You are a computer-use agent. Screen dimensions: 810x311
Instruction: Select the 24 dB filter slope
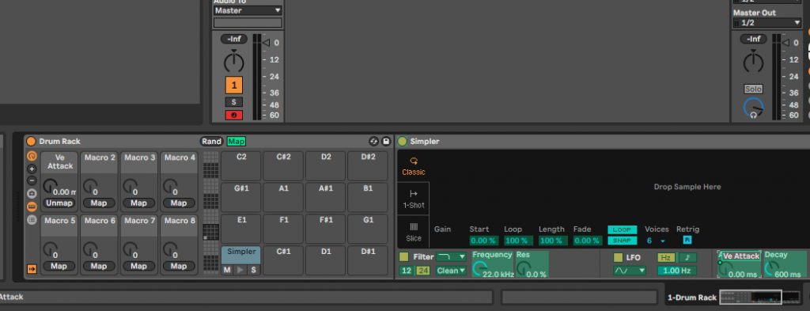[x=422, y=270]
